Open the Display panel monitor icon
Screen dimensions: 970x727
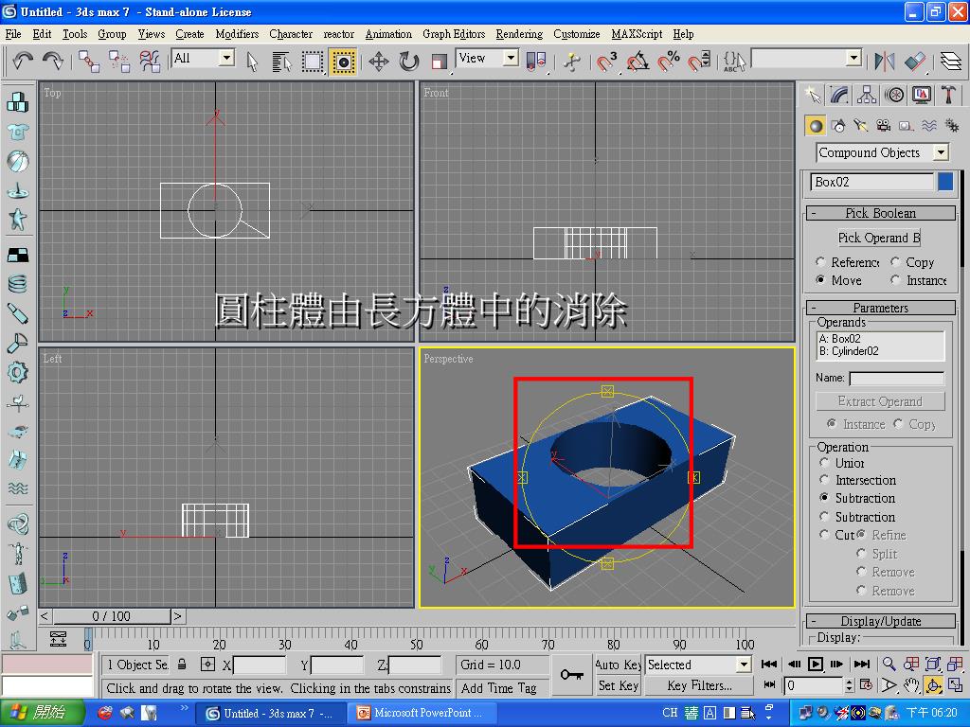pyautogui.click(x=922, y=95)
